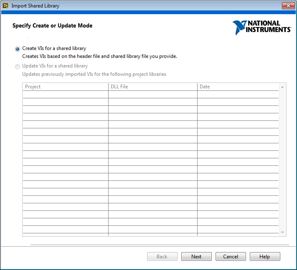Click the 'Creates VIs based on the header file' description
The height and width of the screenshot is (270, 297).
pos(100,56)
